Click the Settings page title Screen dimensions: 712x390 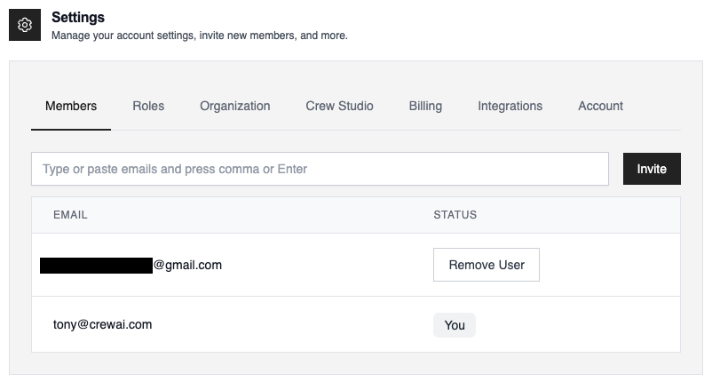78,17
